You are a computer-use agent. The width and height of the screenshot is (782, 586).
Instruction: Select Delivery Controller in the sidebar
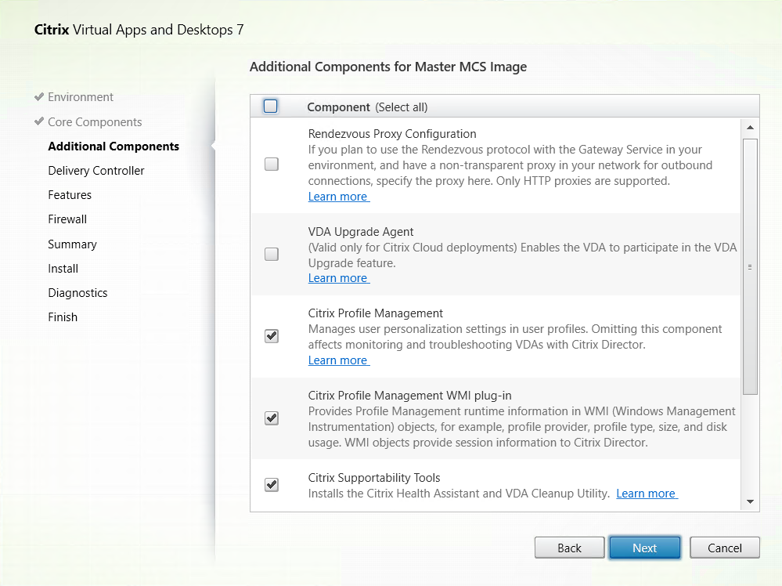(96, 171)
